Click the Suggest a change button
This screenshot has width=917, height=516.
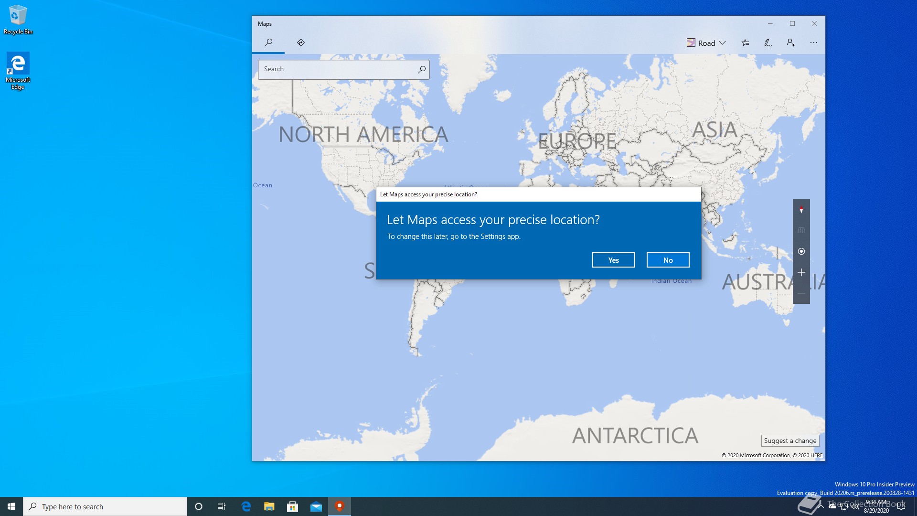pos(790,441)
